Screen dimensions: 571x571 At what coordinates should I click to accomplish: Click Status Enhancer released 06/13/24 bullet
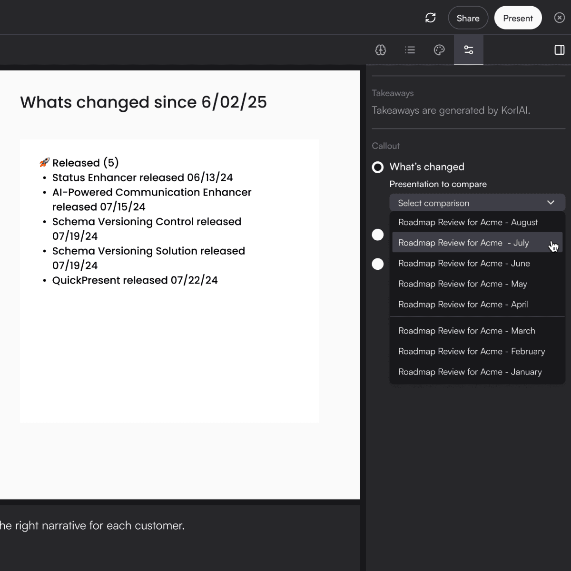click(x=142, y=177)
